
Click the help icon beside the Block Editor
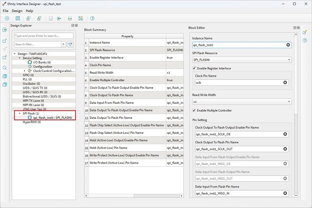(x=305, y=41)
